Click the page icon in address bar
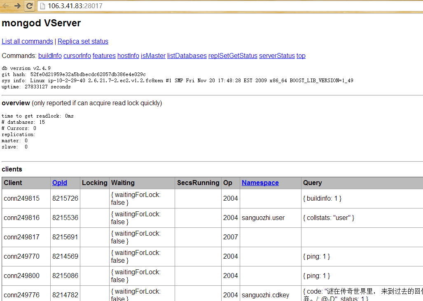Screen dimensions: 423x301 point(42,6)
